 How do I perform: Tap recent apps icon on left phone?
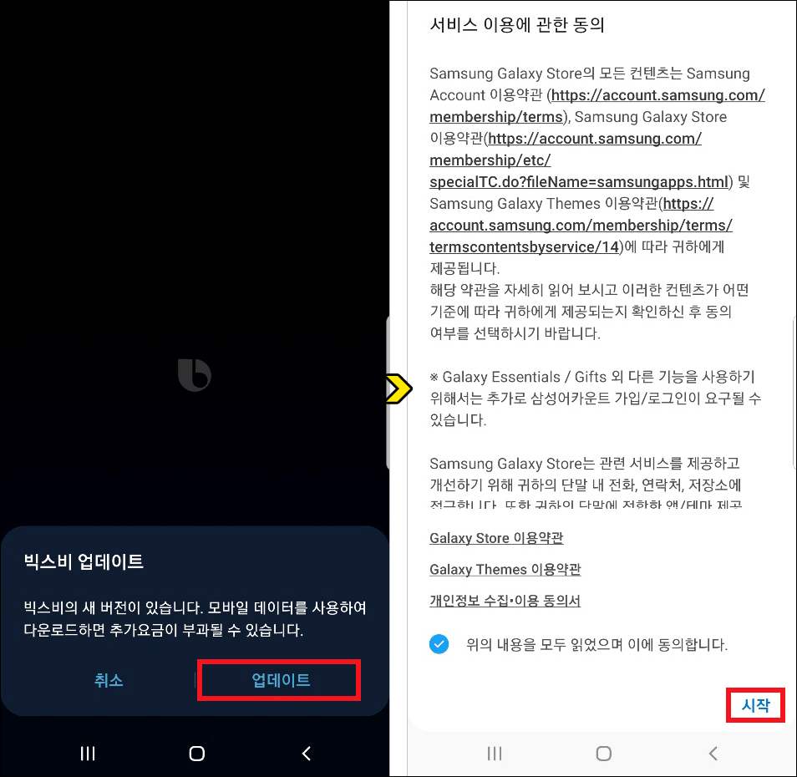(x=88, y=753)
